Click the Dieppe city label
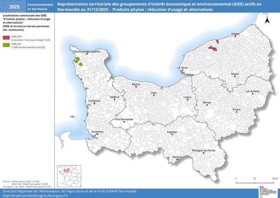This screenshot has width=280, height=198. pos(235,34)
